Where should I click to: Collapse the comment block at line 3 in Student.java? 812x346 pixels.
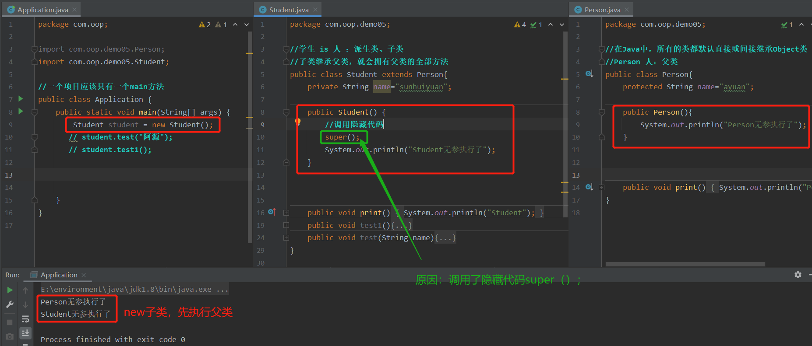coord(286,49)
